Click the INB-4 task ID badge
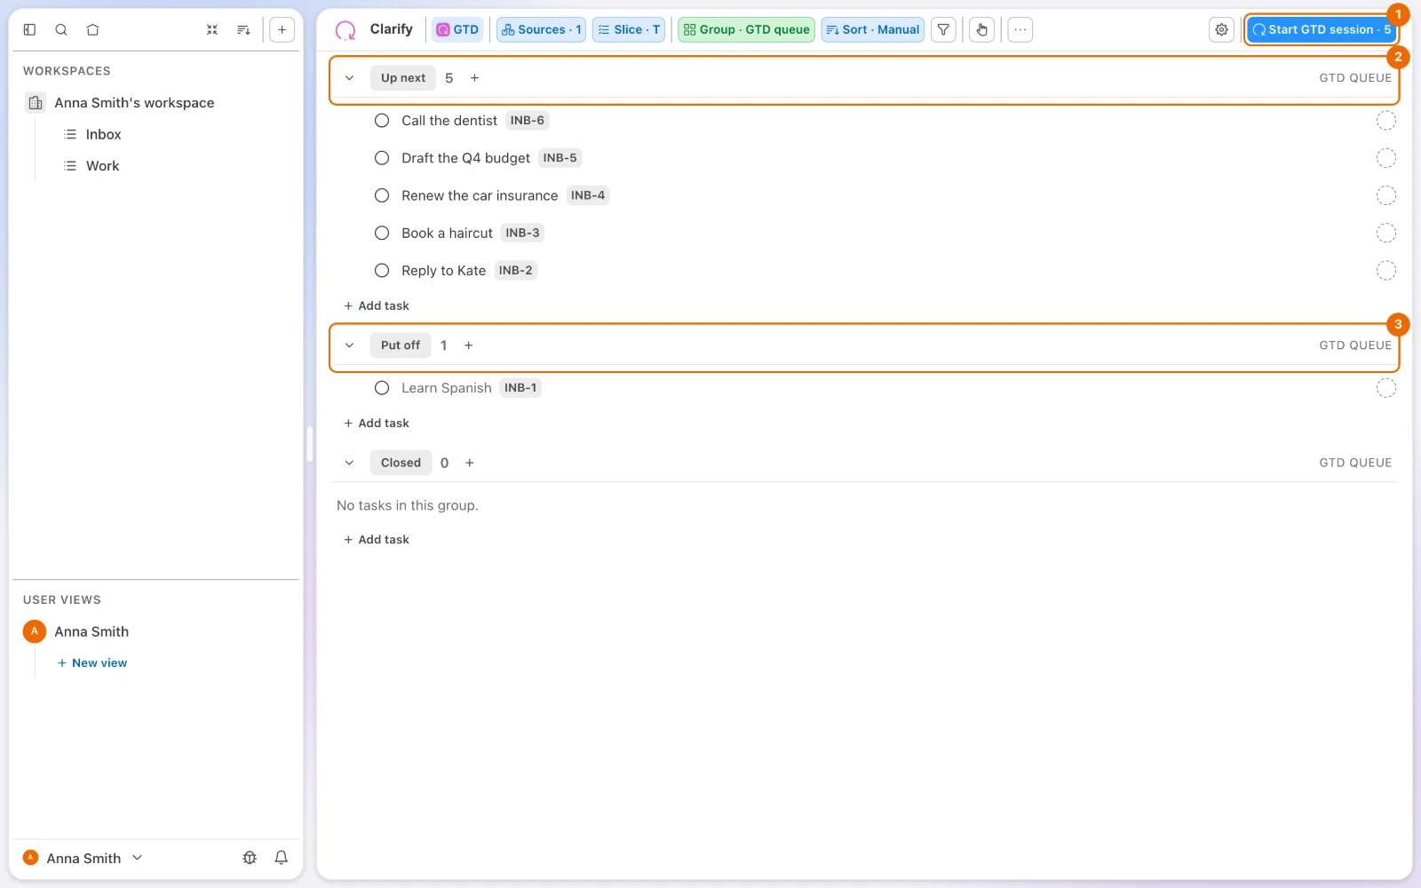The width and height of the screenshot is (1421, 888). [588, 195]
